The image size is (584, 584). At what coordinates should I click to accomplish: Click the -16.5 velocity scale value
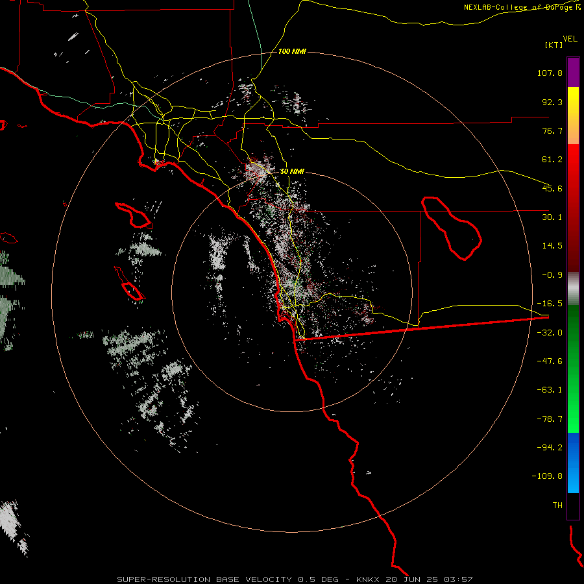click(550, 304)
